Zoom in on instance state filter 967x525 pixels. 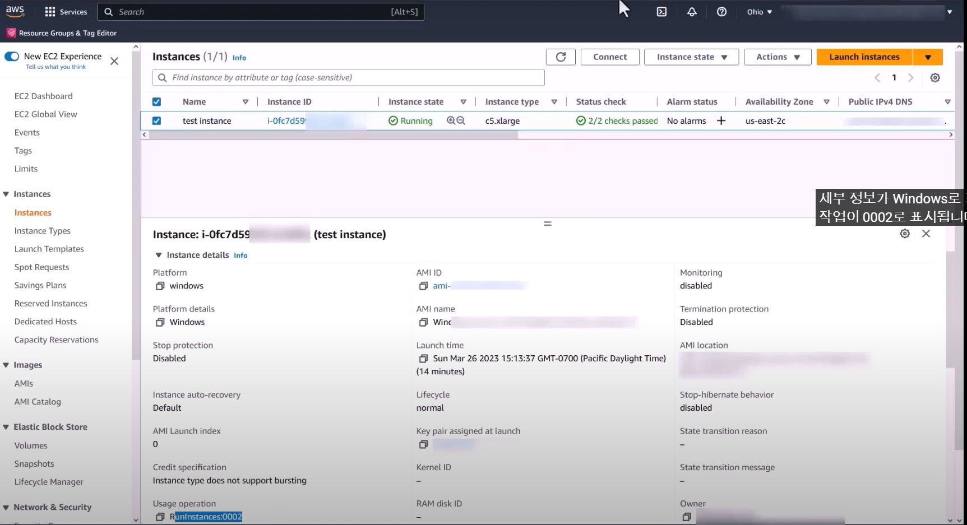[451, 120]
